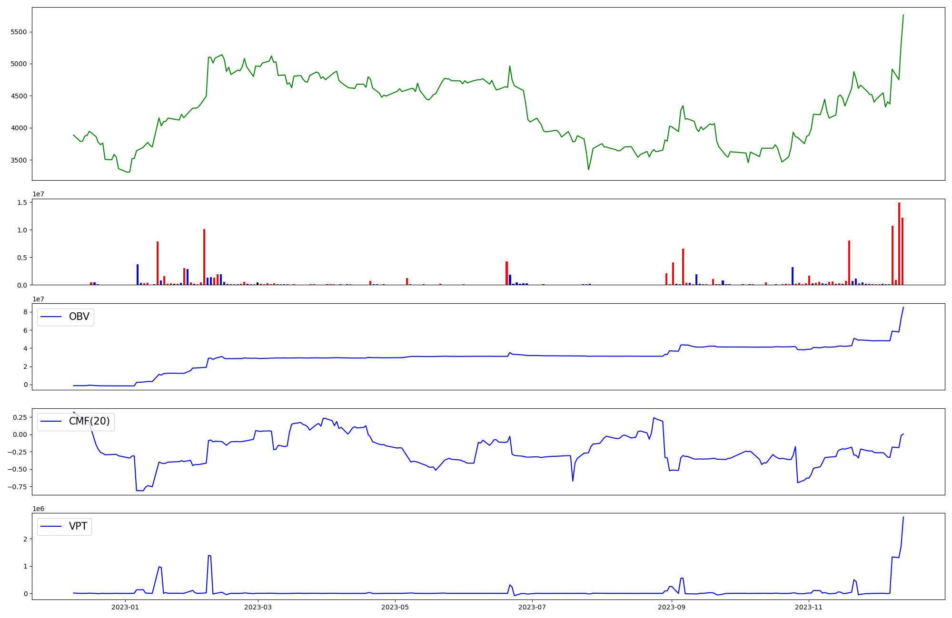Click the -0.75 label on CMF axis

pos(17,487)
